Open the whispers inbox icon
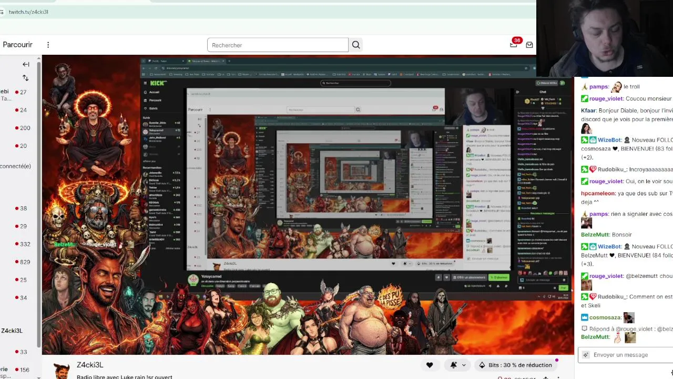 coord(529,45)
